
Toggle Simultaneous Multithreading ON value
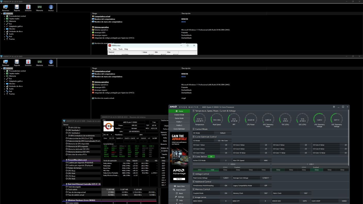pos(226,185)
